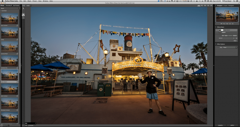Select the Hand pan tool

tap(23, 15)
